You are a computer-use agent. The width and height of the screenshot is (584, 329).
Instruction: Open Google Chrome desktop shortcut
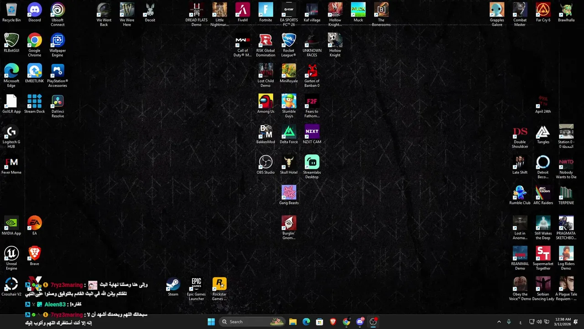(x=35, y=45)
